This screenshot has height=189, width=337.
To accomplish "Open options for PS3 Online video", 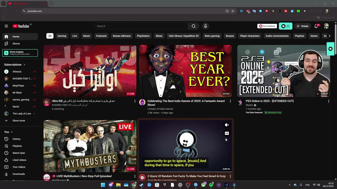I will (x=329, y=101).
